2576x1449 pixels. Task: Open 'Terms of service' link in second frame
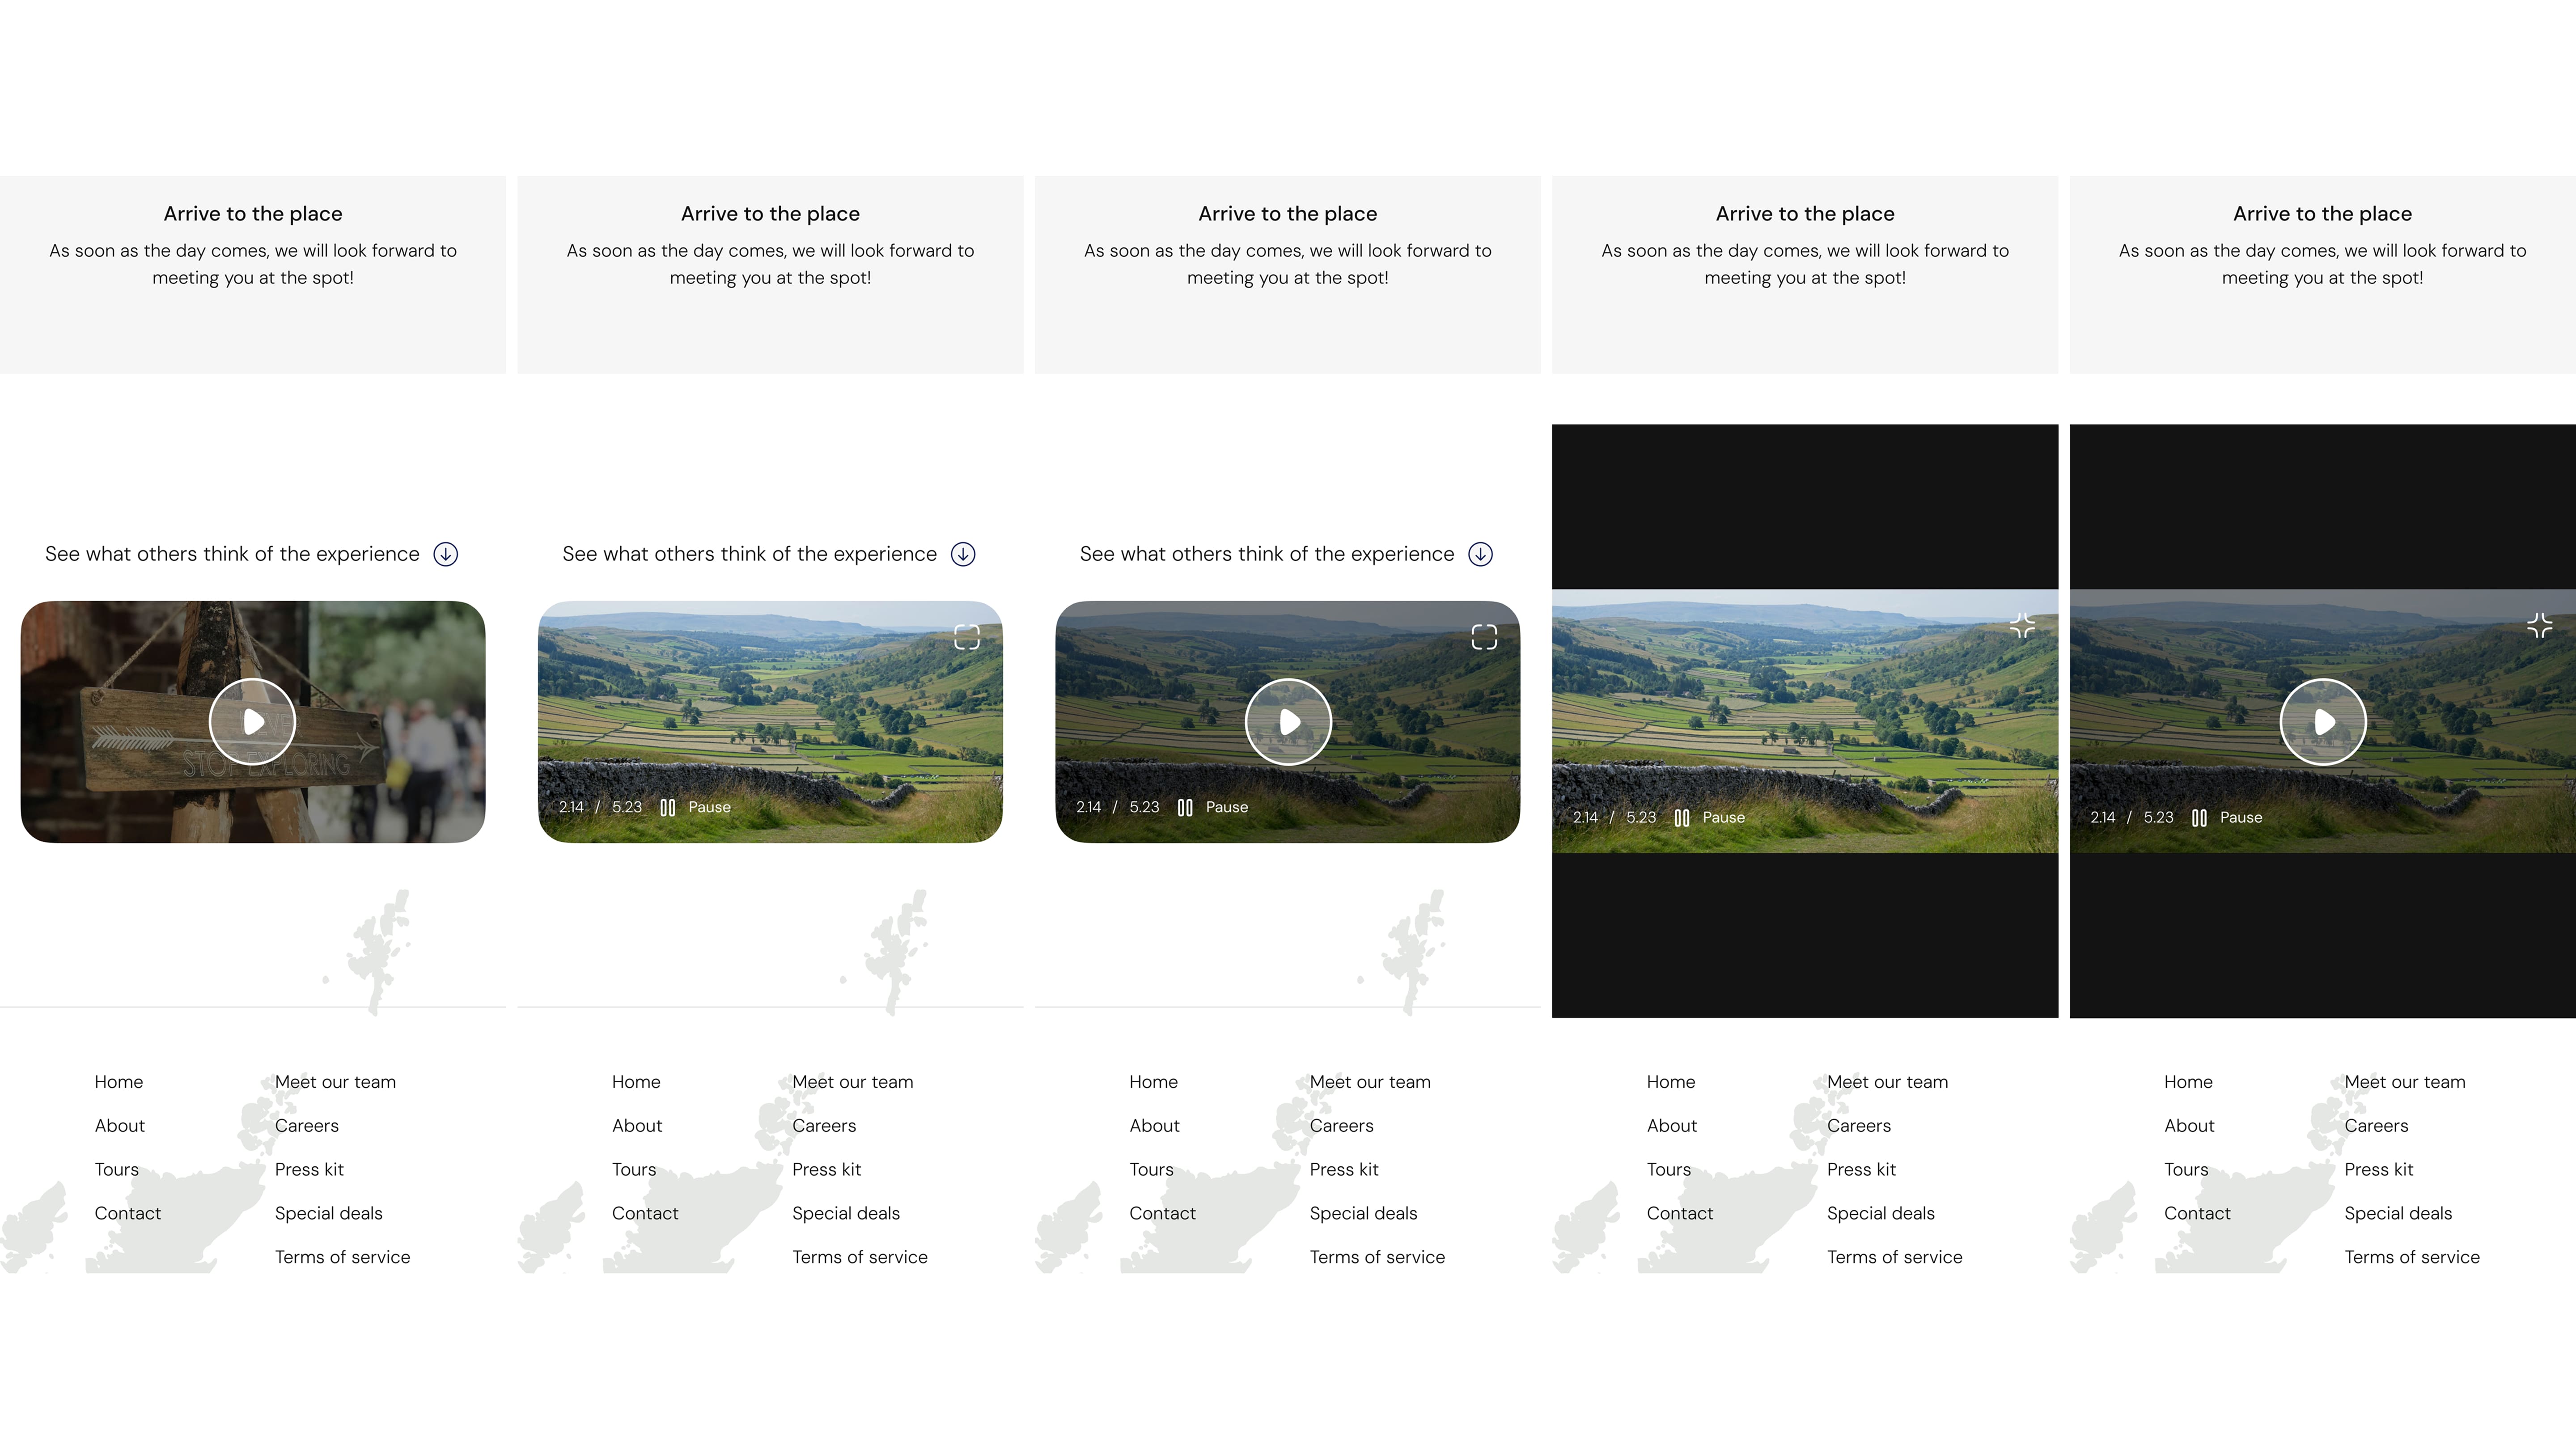click(860, 1257)
